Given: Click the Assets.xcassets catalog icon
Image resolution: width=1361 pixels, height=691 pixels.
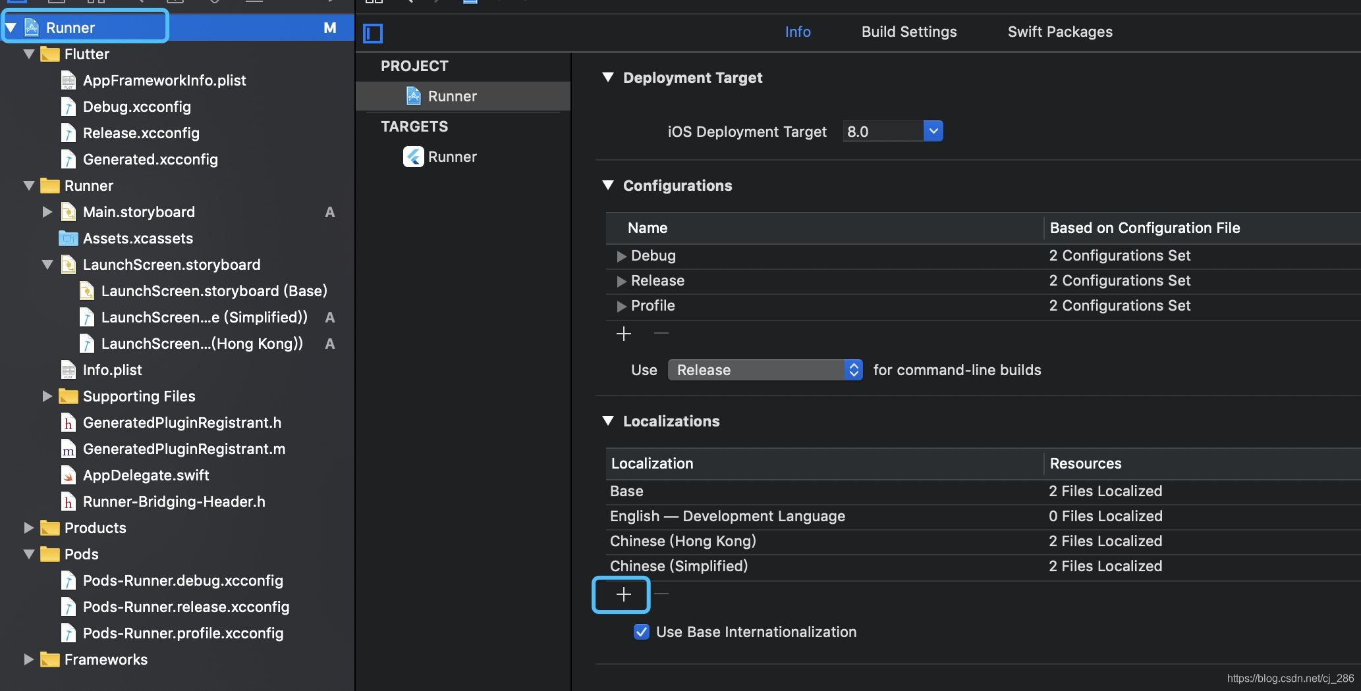Looking at the screenshot, I should tap(69, 238).
